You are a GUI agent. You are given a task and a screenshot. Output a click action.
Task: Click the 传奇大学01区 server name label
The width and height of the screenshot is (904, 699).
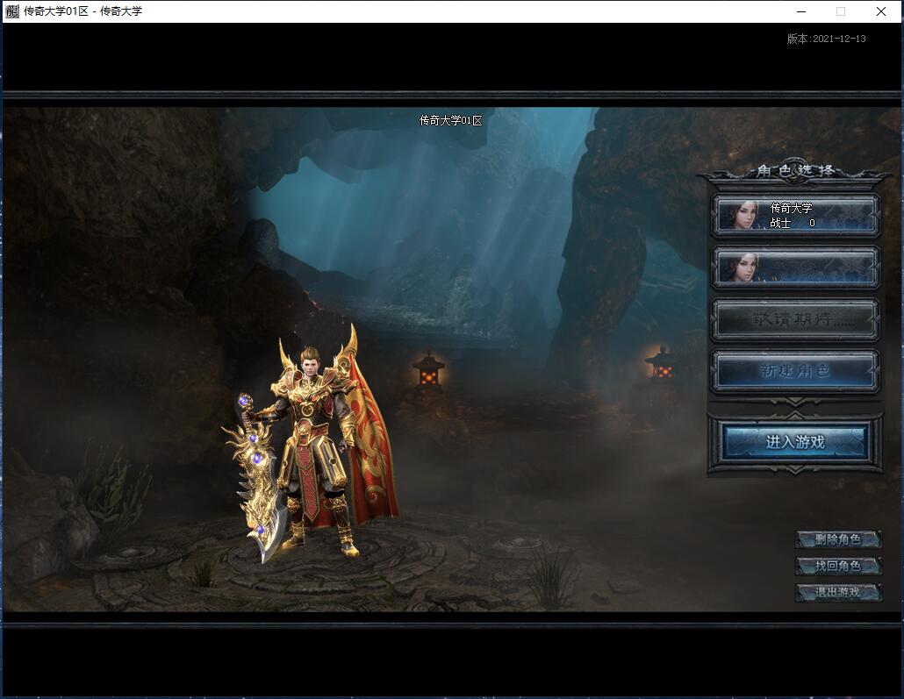pyautogui.click(x=451, y=120)
